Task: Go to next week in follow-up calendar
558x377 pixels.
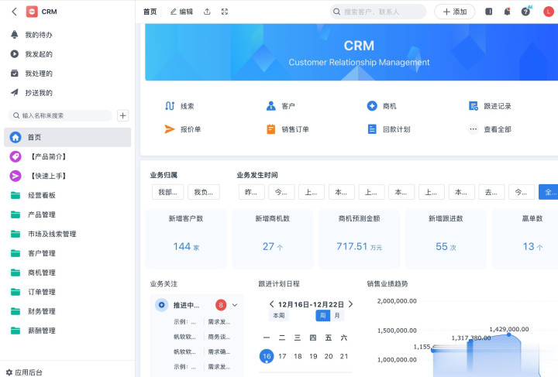Action: pyautogui.click(x=350, y=304)
